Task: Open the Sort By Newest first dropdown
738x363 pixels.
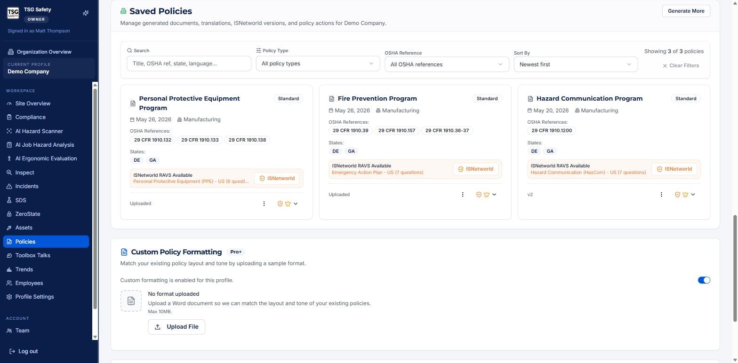Action: pos(576,64)
